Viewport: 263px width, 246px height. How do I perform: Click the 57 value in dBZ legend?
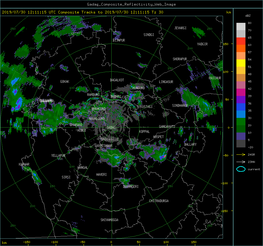coord(250,52)
